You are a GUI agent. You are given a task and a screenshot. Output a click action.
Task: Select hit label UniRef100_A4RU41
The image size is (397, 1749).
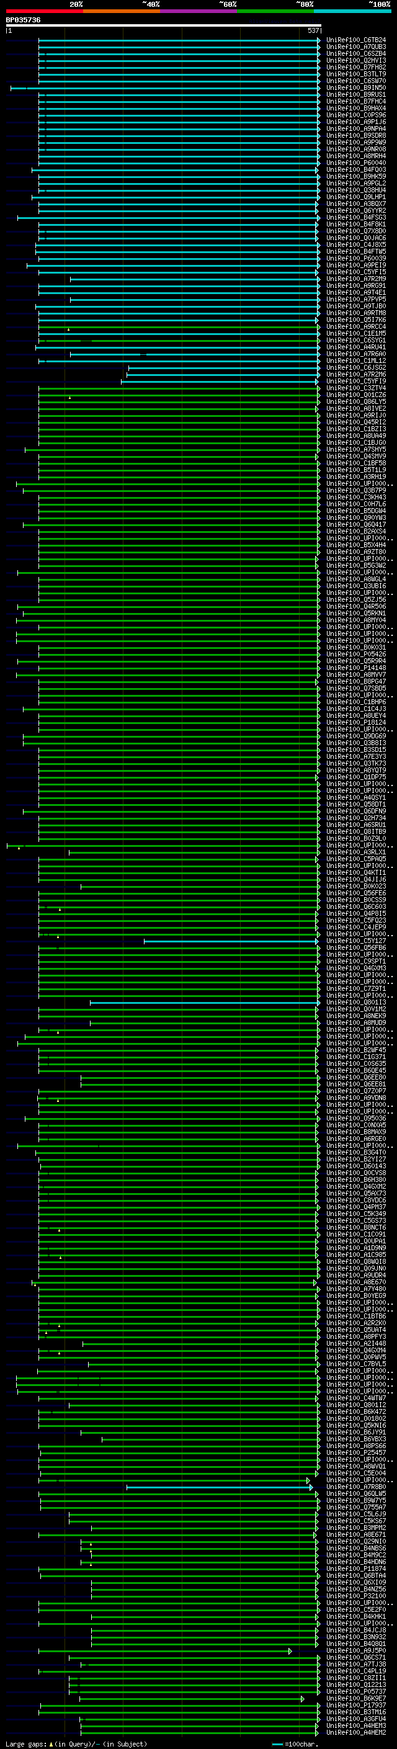click(x=356, y=347)
